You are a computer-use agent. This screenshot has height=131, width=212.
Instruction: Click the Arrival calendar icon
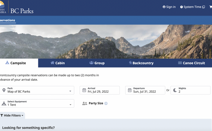(x=84, y=90)
